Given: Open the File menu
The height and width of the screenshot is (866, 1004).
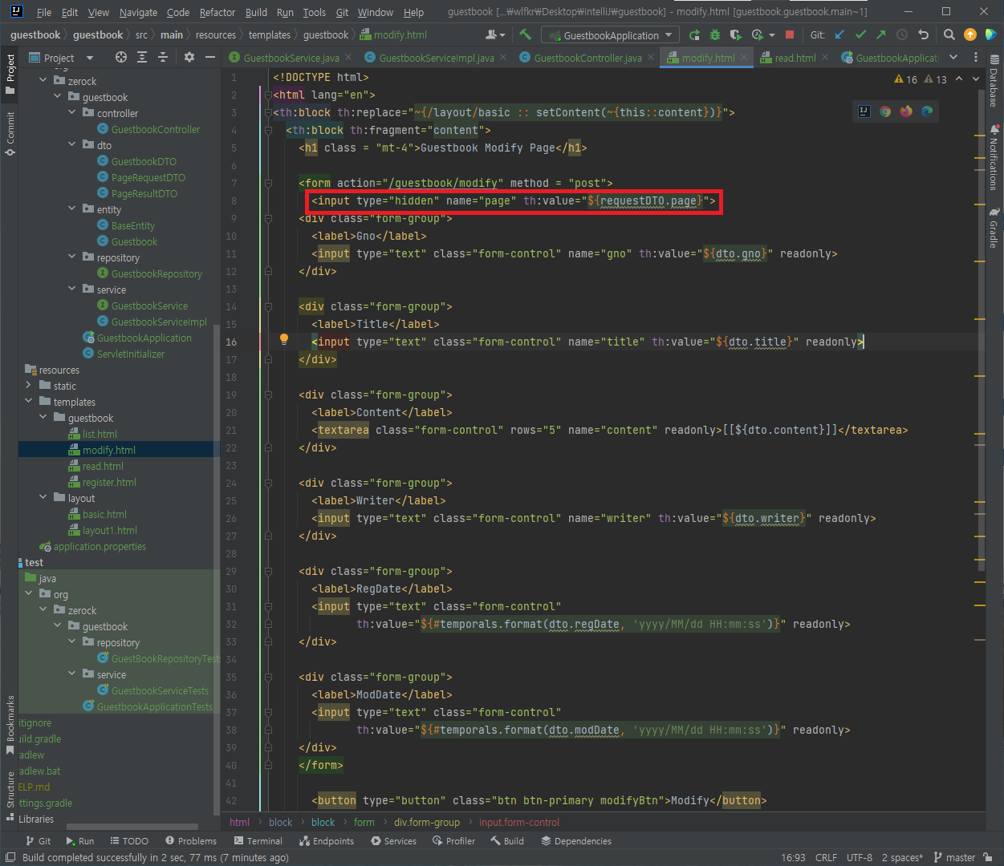Looking at the screenshot, I should [x=44, y=12].
